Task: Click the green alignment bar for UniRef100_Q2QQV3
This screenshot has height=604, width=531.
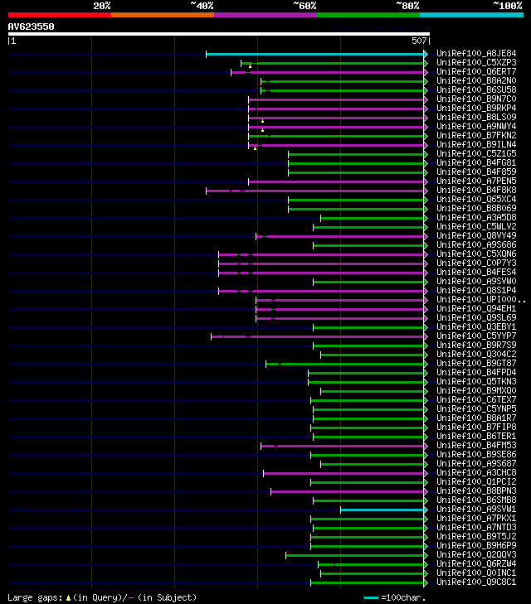Action: click(x=355, y=555)
